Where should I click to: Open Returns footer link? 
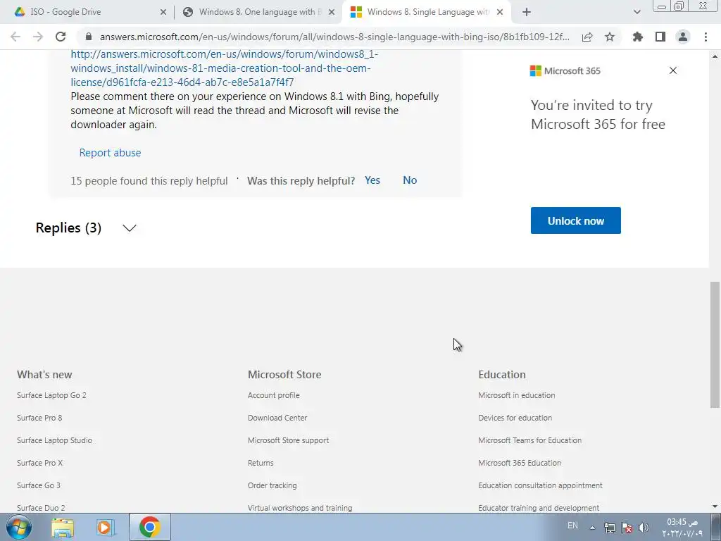pyautogui.click(x=261, y=463)
